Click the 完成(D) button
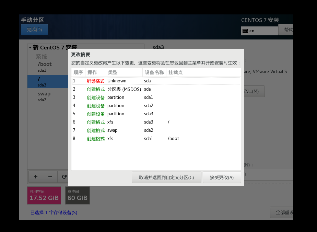317x232 pixels. [x=34, y=30]
